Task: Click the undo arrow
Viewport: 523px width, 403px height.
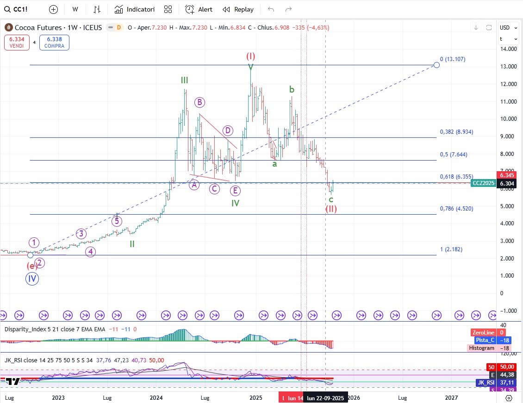Action: 271,9
